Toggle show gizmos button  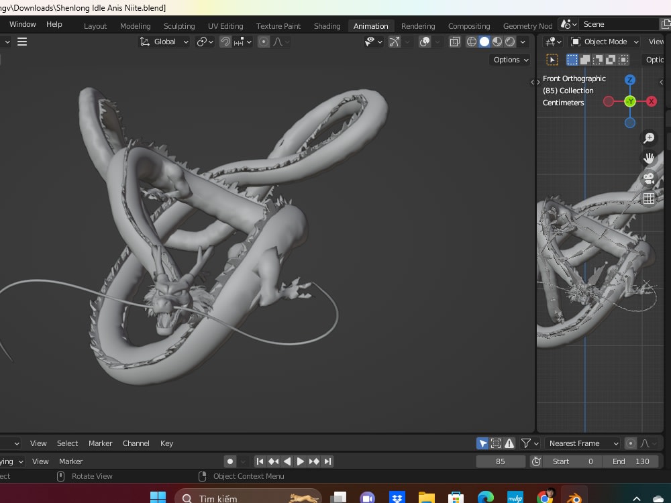click(394, 42)
